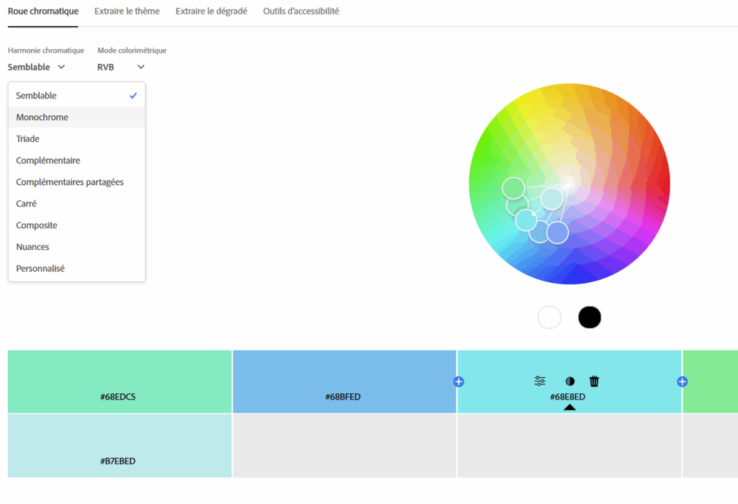This screenshot has width=738, height=504.
Task: Choose Monochrome from the harmony list
Action: click(x=42, y=117)
